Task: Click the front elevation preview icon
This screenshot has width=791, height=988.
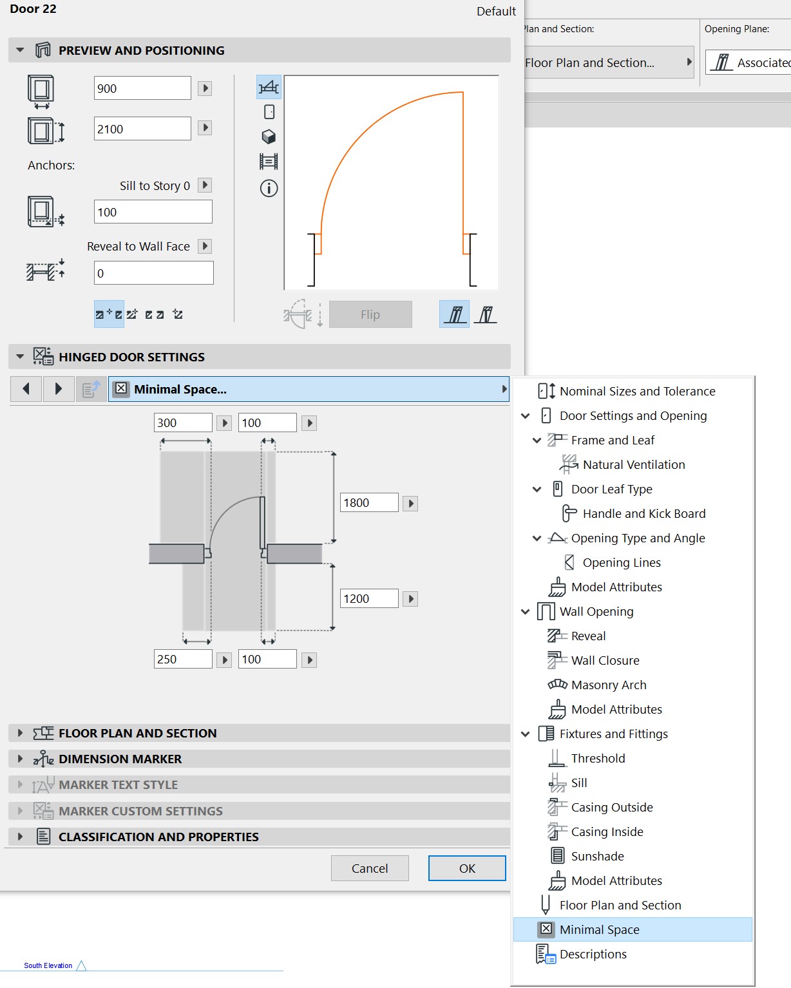Action: click(269, 112)
